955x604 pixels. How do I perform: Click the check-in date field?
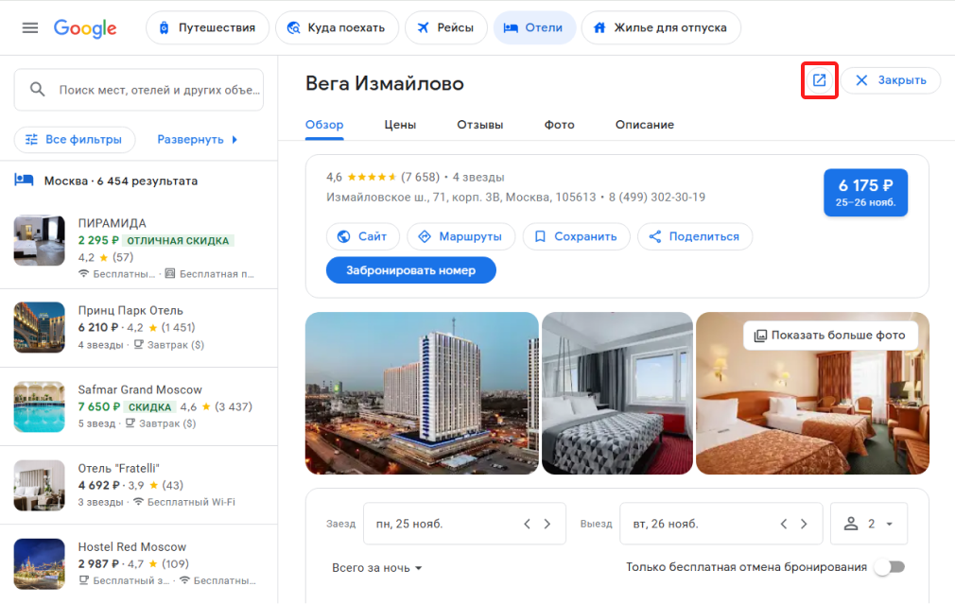click(x=464, y=524)
